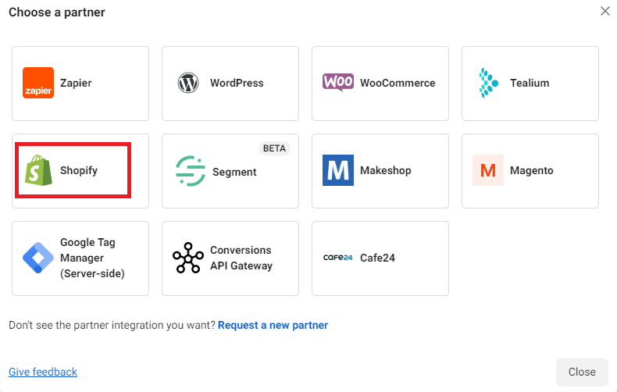This screenshot has width=617, height=392.
Task: Click the cafe24 logo
Action: (338, 258)
